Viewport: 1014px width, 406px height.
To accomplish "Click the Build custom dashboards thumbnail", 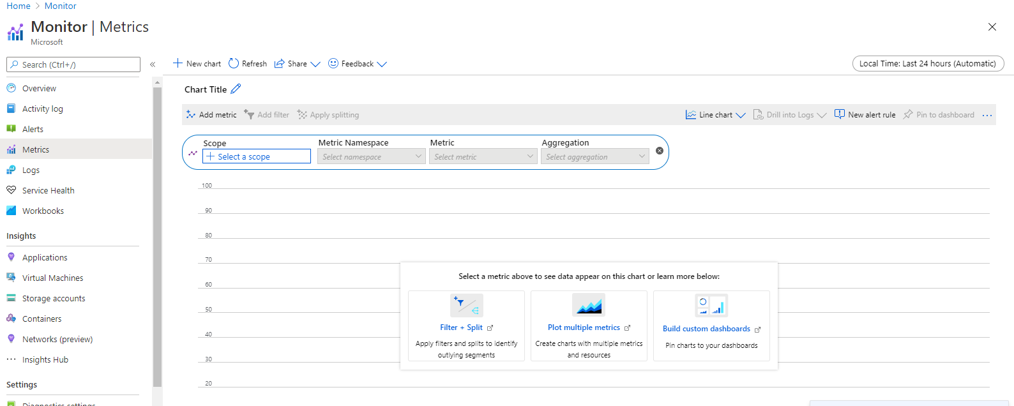I will click(711, 306).
